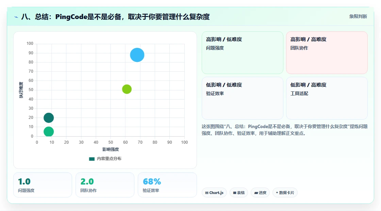Viewport: 381px width, 211px height.
Task: Open the 高影响 / 高难度 quadrant card
Action: pos(327,52)
